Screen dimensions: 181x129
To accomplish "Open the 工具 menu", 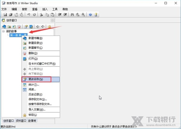I will click(x=55, y=9).
